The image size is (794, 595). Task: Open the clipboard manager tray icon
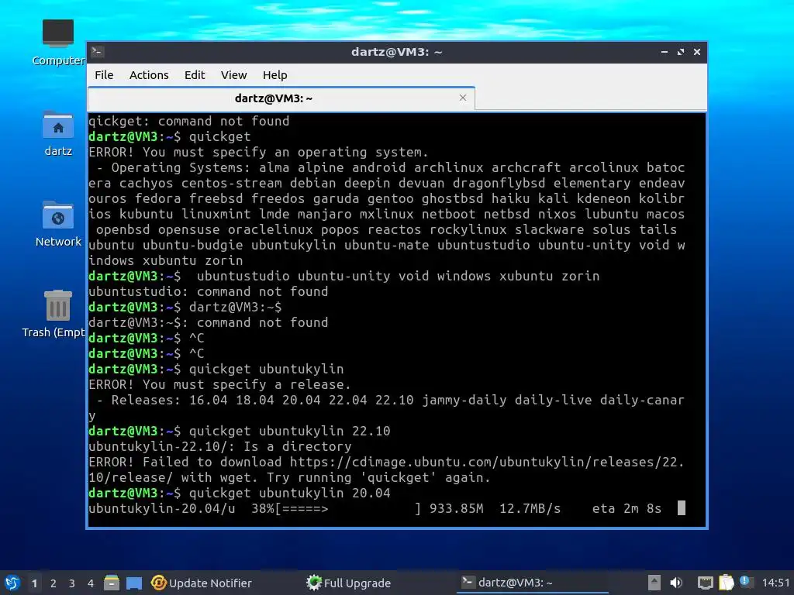click(726, 583)
